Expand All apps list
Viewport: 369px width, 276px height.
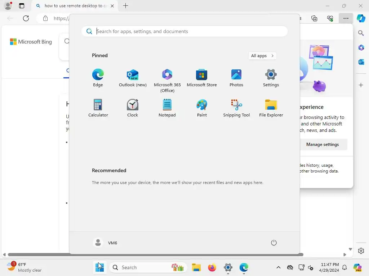click(262, 56)
